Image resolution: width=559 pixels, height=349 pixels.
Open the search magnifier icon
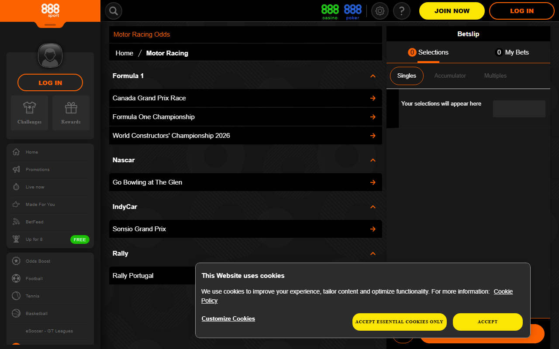point(114,11)
